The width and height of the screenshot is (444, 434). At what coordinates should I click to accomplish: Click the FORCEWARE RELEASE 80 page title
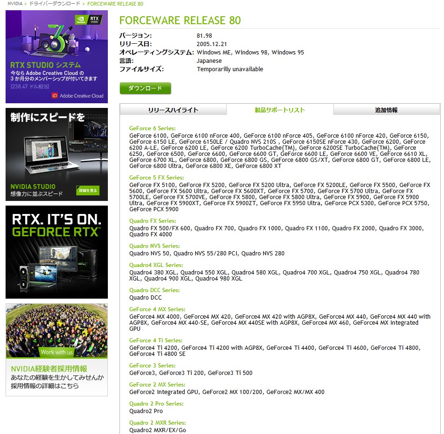point(180,20)
